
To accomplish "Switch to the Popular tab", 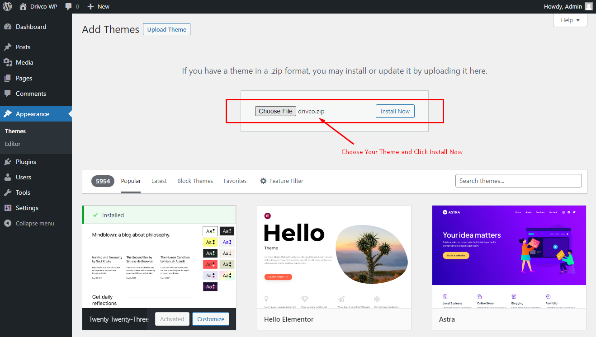I will [x=131, y=181].
